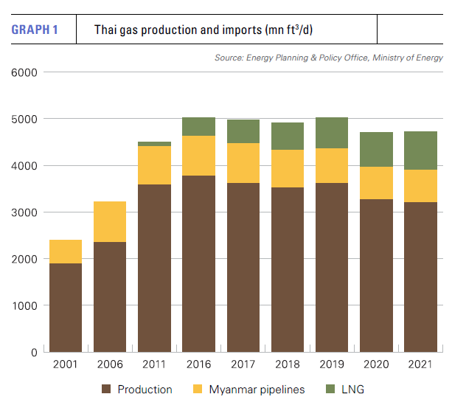
Task: Click the green LNG segment for 2021
Action: (421, 151)
